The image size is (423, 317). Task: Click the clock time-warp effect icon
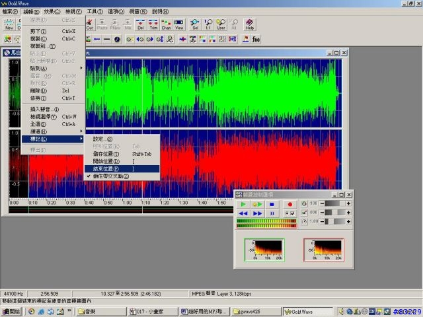click(x=117, y=40)
